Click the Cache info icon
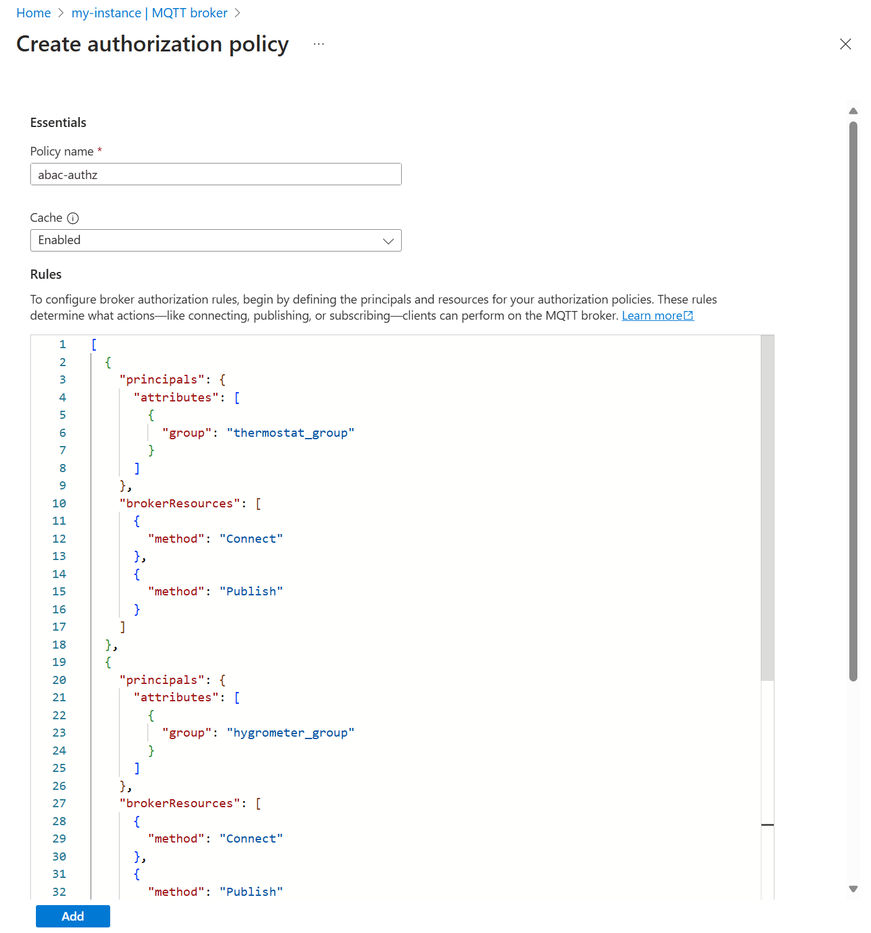The height and width of the screenshot is (933, 871). 74,217
